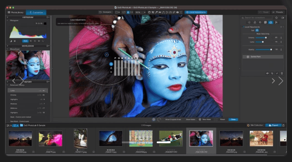
Task: Select the fit-to-screen zoom icon
Action: point(124,12)
